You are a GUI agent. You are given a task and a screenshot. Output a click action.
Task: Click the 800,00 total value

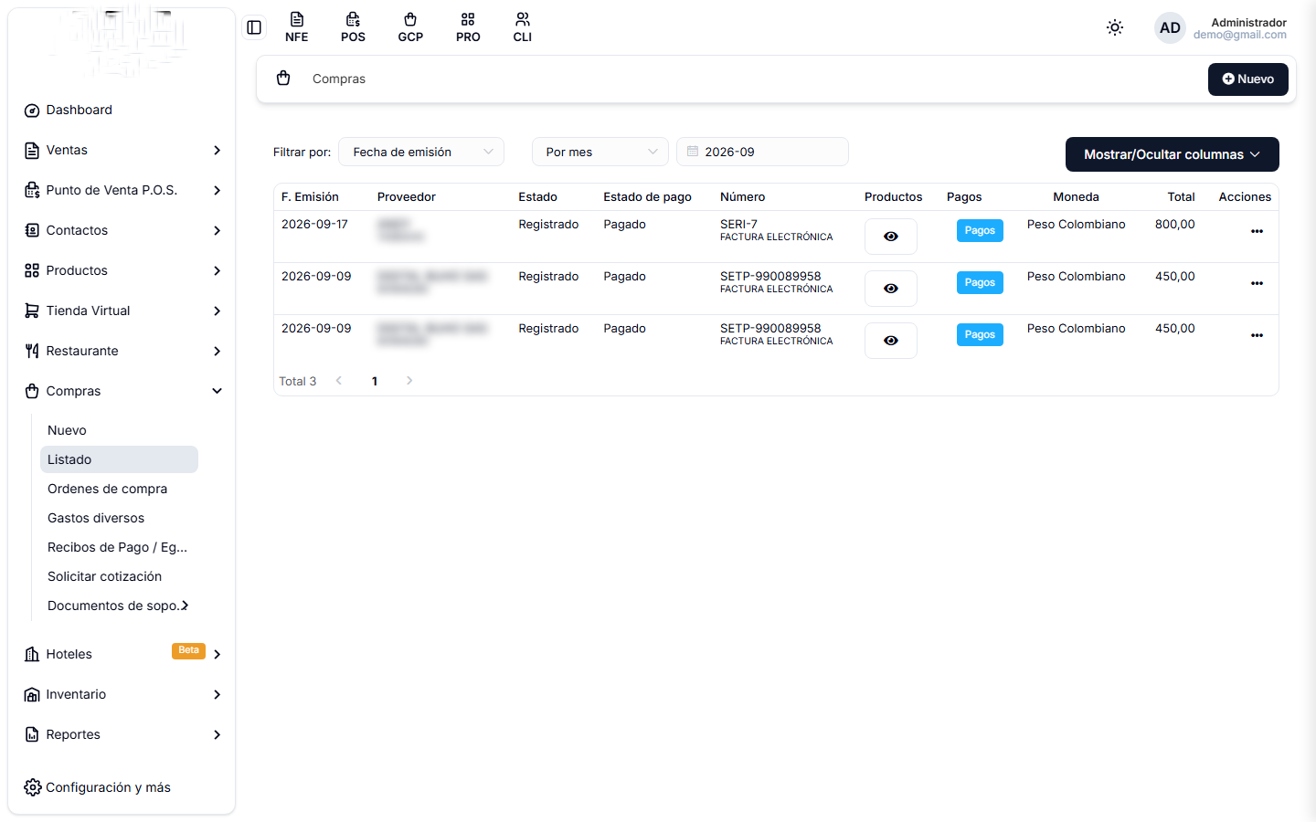click(1175, 224)
